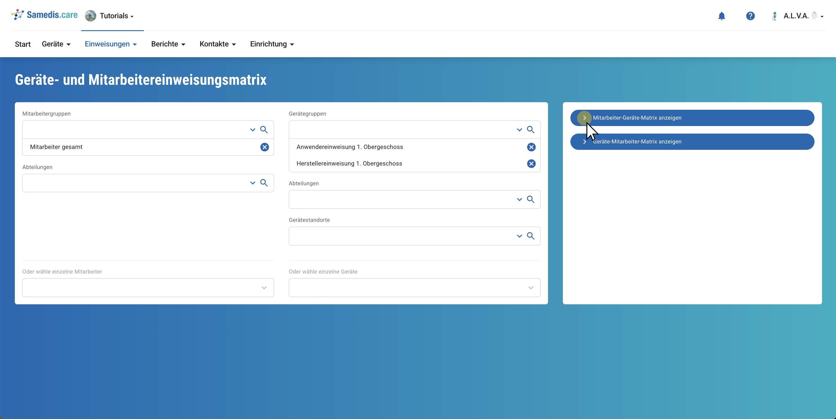Open Oder wähle einzelne Geräte dropdown
This screenshot has width=836, height=419.
(x=414, y=288)
